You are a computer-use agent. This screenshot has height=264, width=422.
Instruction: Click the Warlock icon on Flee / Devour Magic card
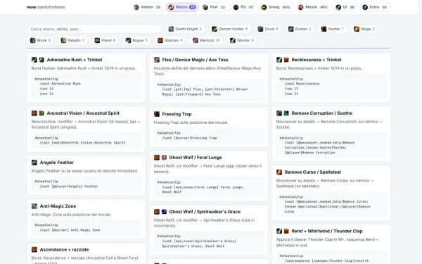pyautogui.click(x=157, y=60)
